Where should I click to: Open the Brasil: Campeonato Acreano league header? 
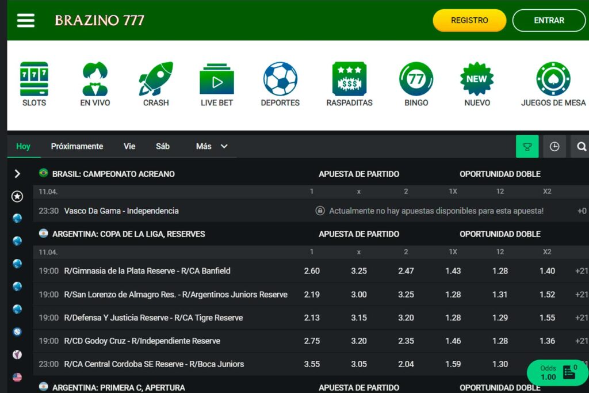pyautogui.click(x=113, y=174)
